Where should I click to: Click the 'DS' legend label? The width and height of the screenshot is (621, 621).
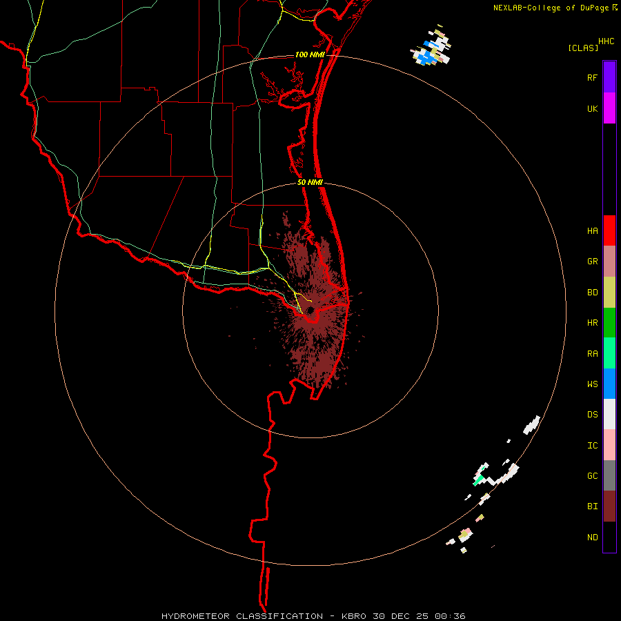click(592, 415)
